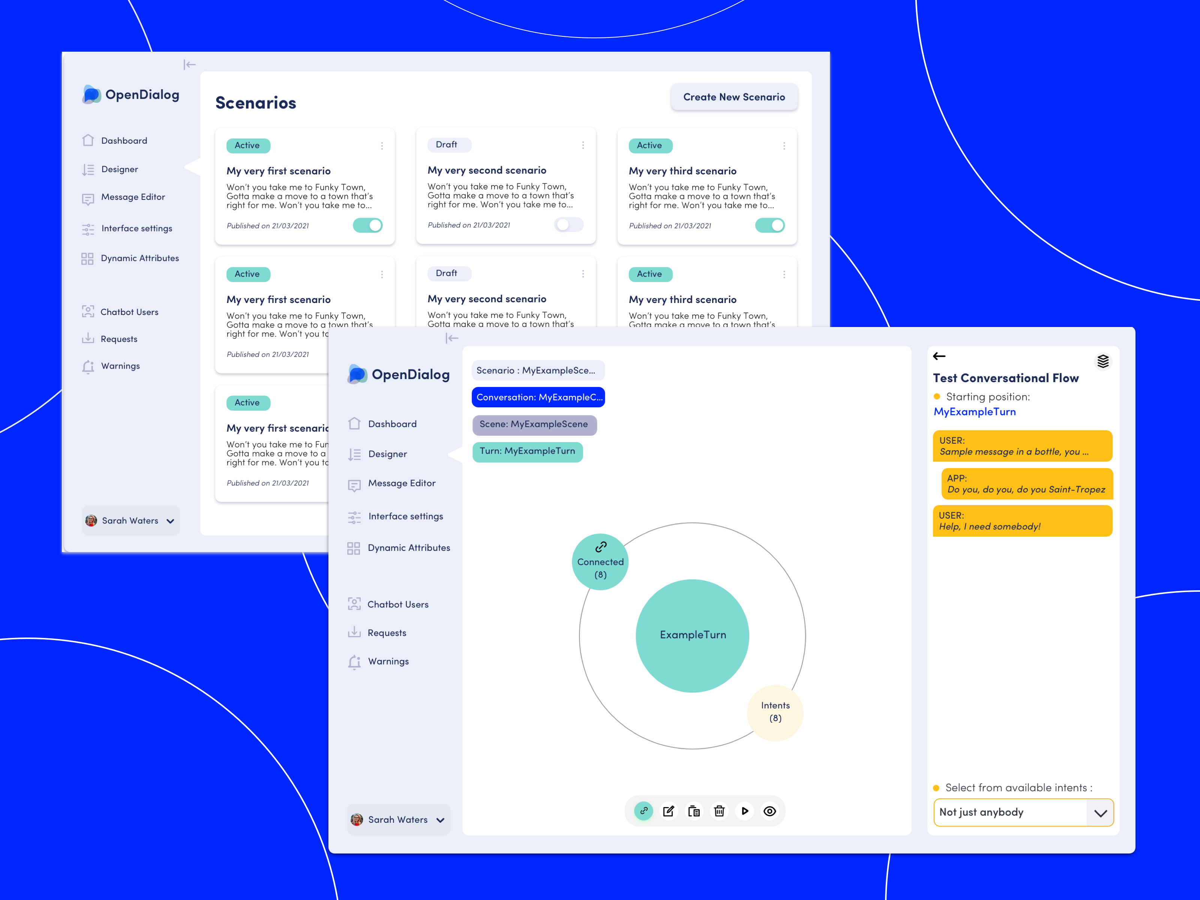Select Scenario : MyExampleSce... breadcrumb
Image resolution: width=1200 pixels, height=900 pixels.
click(538, 370)
